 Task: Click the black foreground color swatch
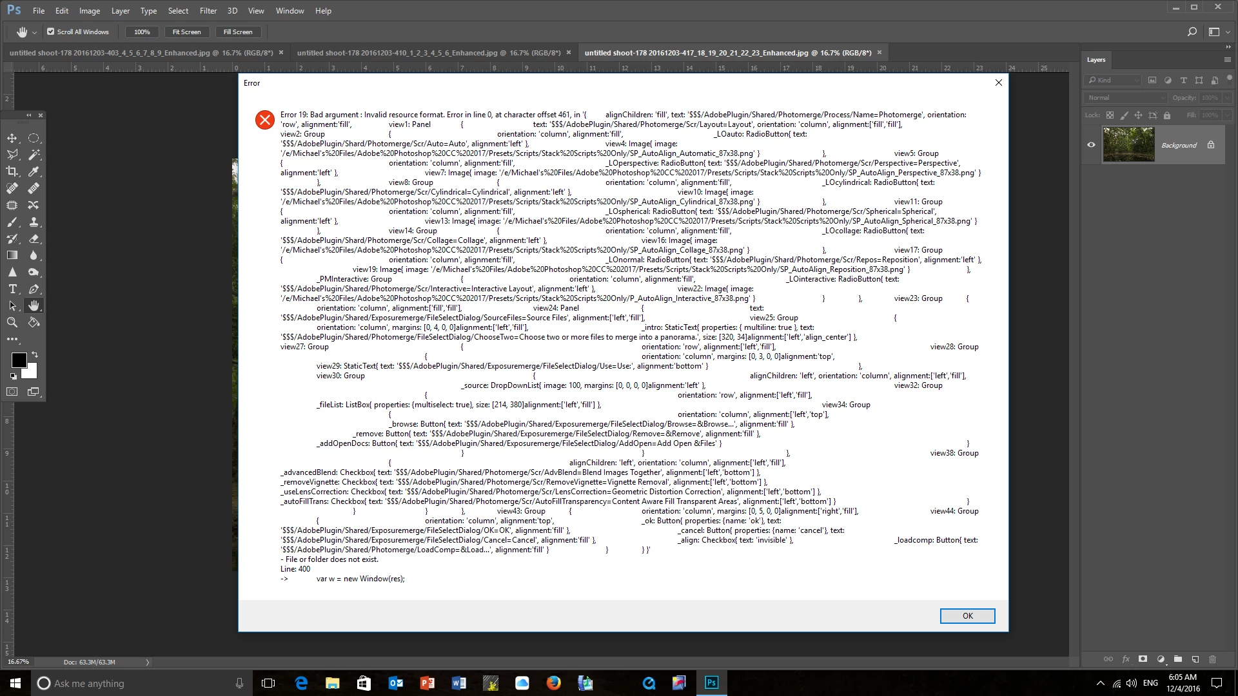pyautogui.click(x=19, y=360)
